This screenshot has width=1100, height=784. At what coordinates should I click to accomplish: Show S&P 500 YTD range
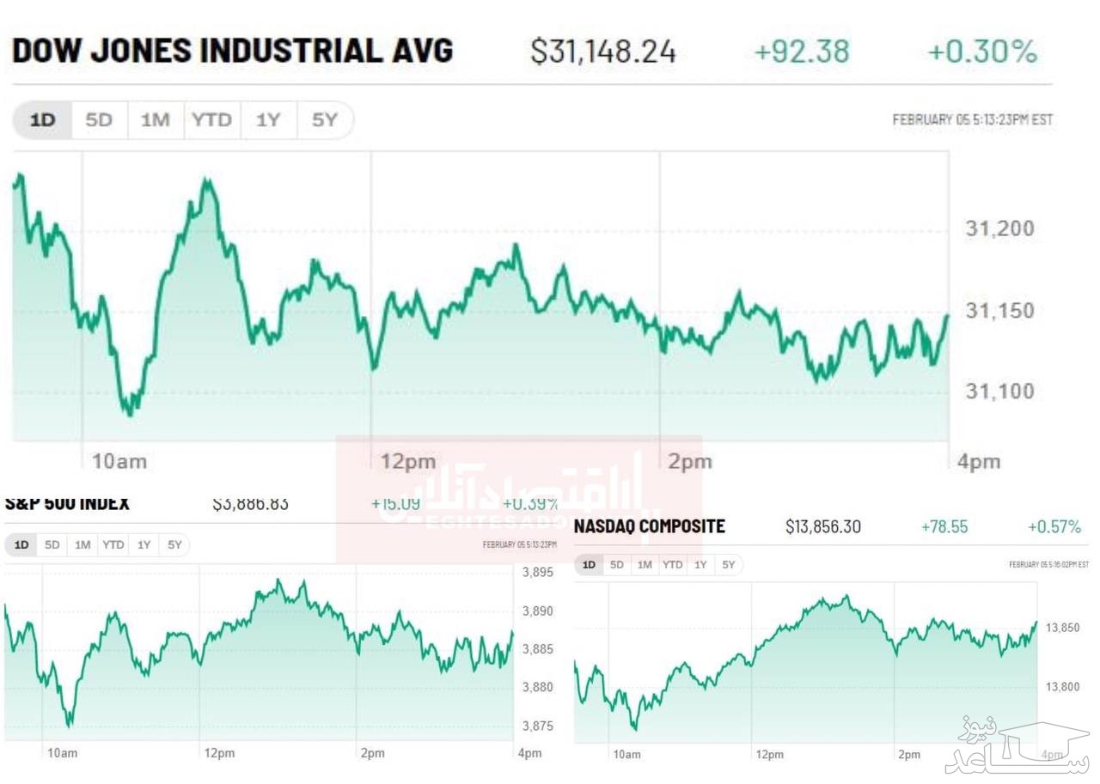coord(113,544)
